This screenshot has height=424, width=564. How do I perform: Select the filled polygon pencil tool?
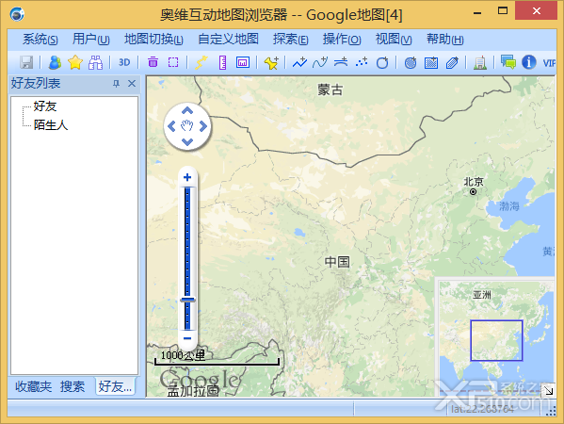click(452, 62)
